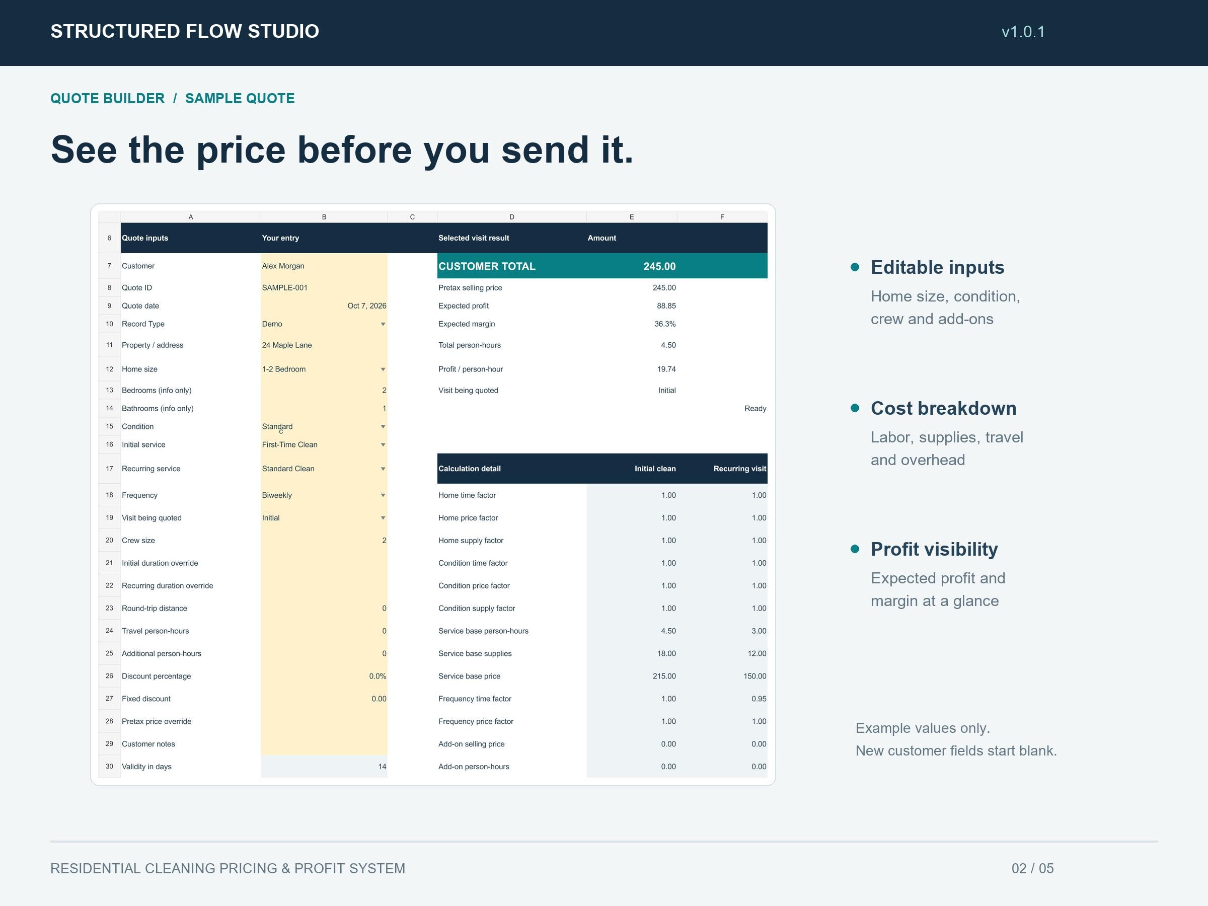Click the 'Calculation detail' header
The image size is (1208, 906).
click(469, 469)
